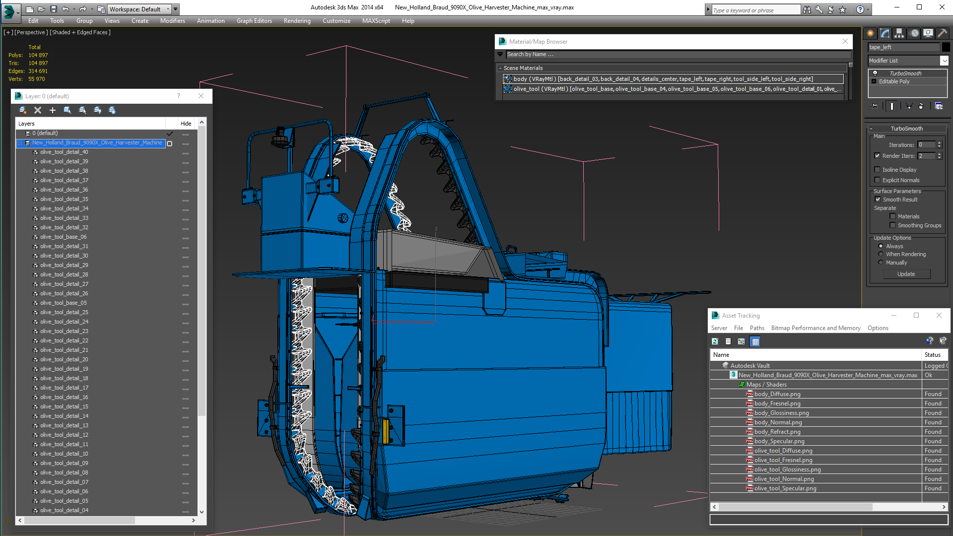Click the Asset Tracking horizontal scrollbar

point(795,507)
